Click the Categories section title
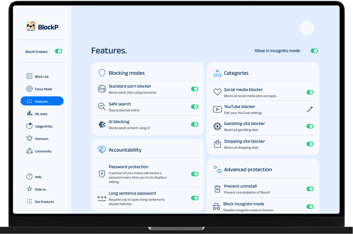The image size is (353, 234). point(236,73)
